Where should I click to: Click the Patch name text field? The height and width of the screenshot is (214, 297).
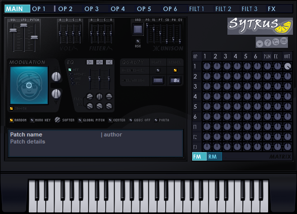coord(26,134)
